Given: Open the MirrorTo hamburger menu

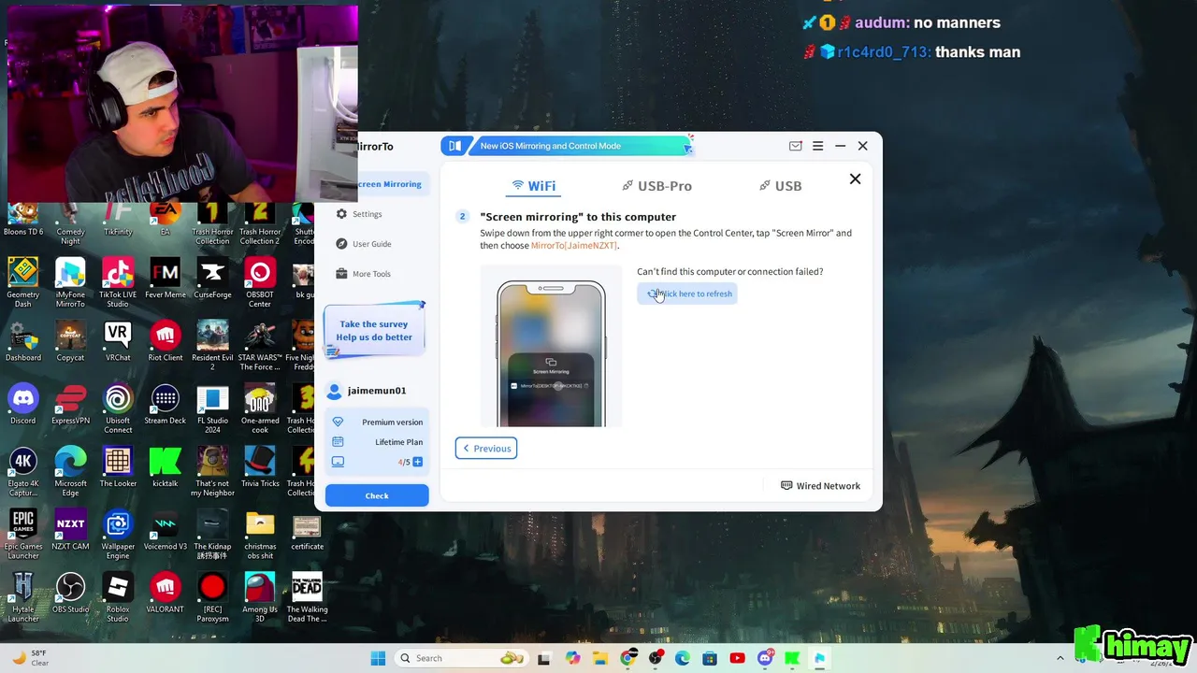Looking at the screenshot, I should click(x=817, y=146).
